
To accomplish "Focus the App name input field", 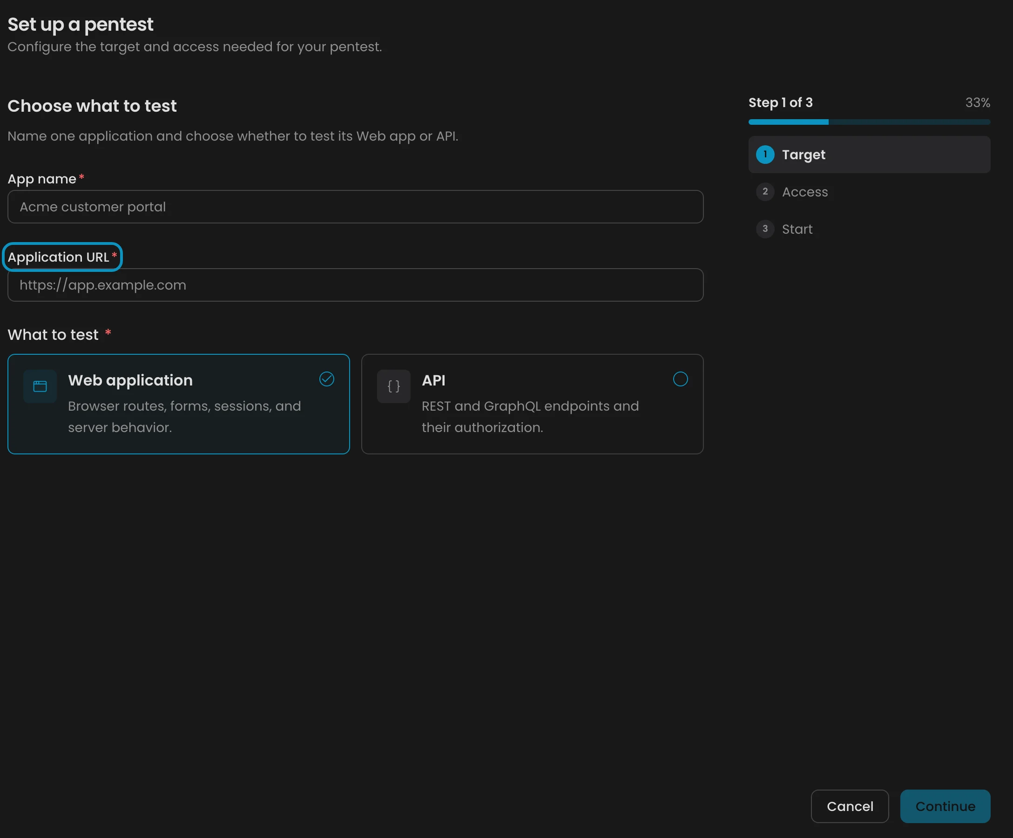I will (x=356, y=207).
